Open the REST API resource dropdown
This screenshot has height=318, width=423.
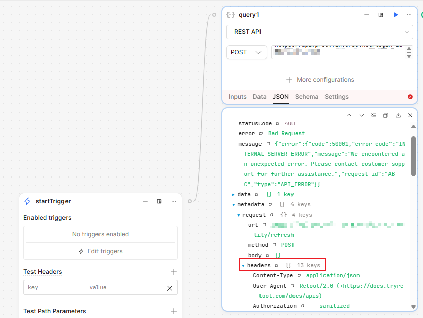coord(320,32)
